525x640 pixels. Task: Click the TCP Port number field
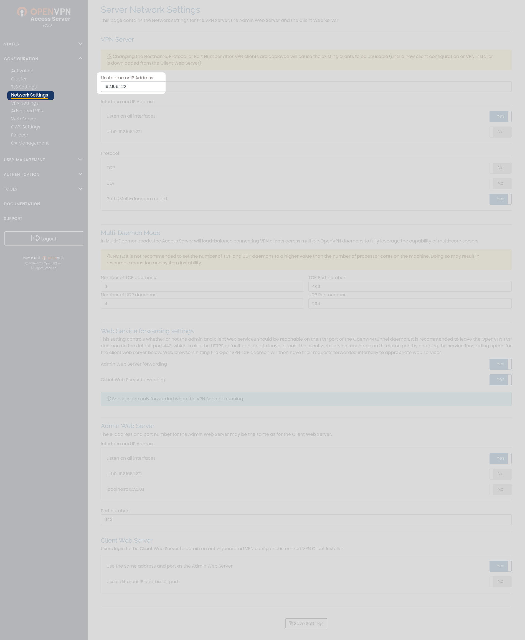[409, 286]
